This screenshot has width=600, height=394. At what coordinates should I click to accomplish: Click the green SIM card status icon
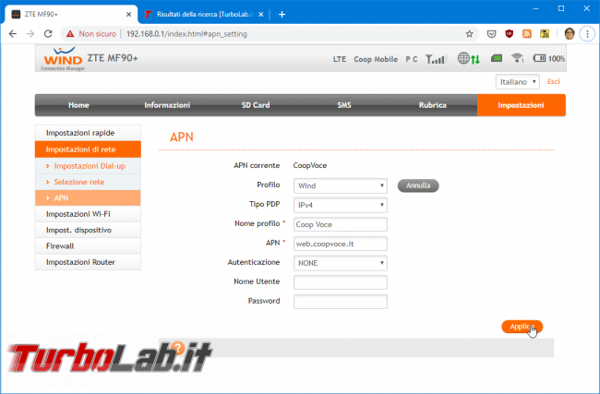[497, 58]
